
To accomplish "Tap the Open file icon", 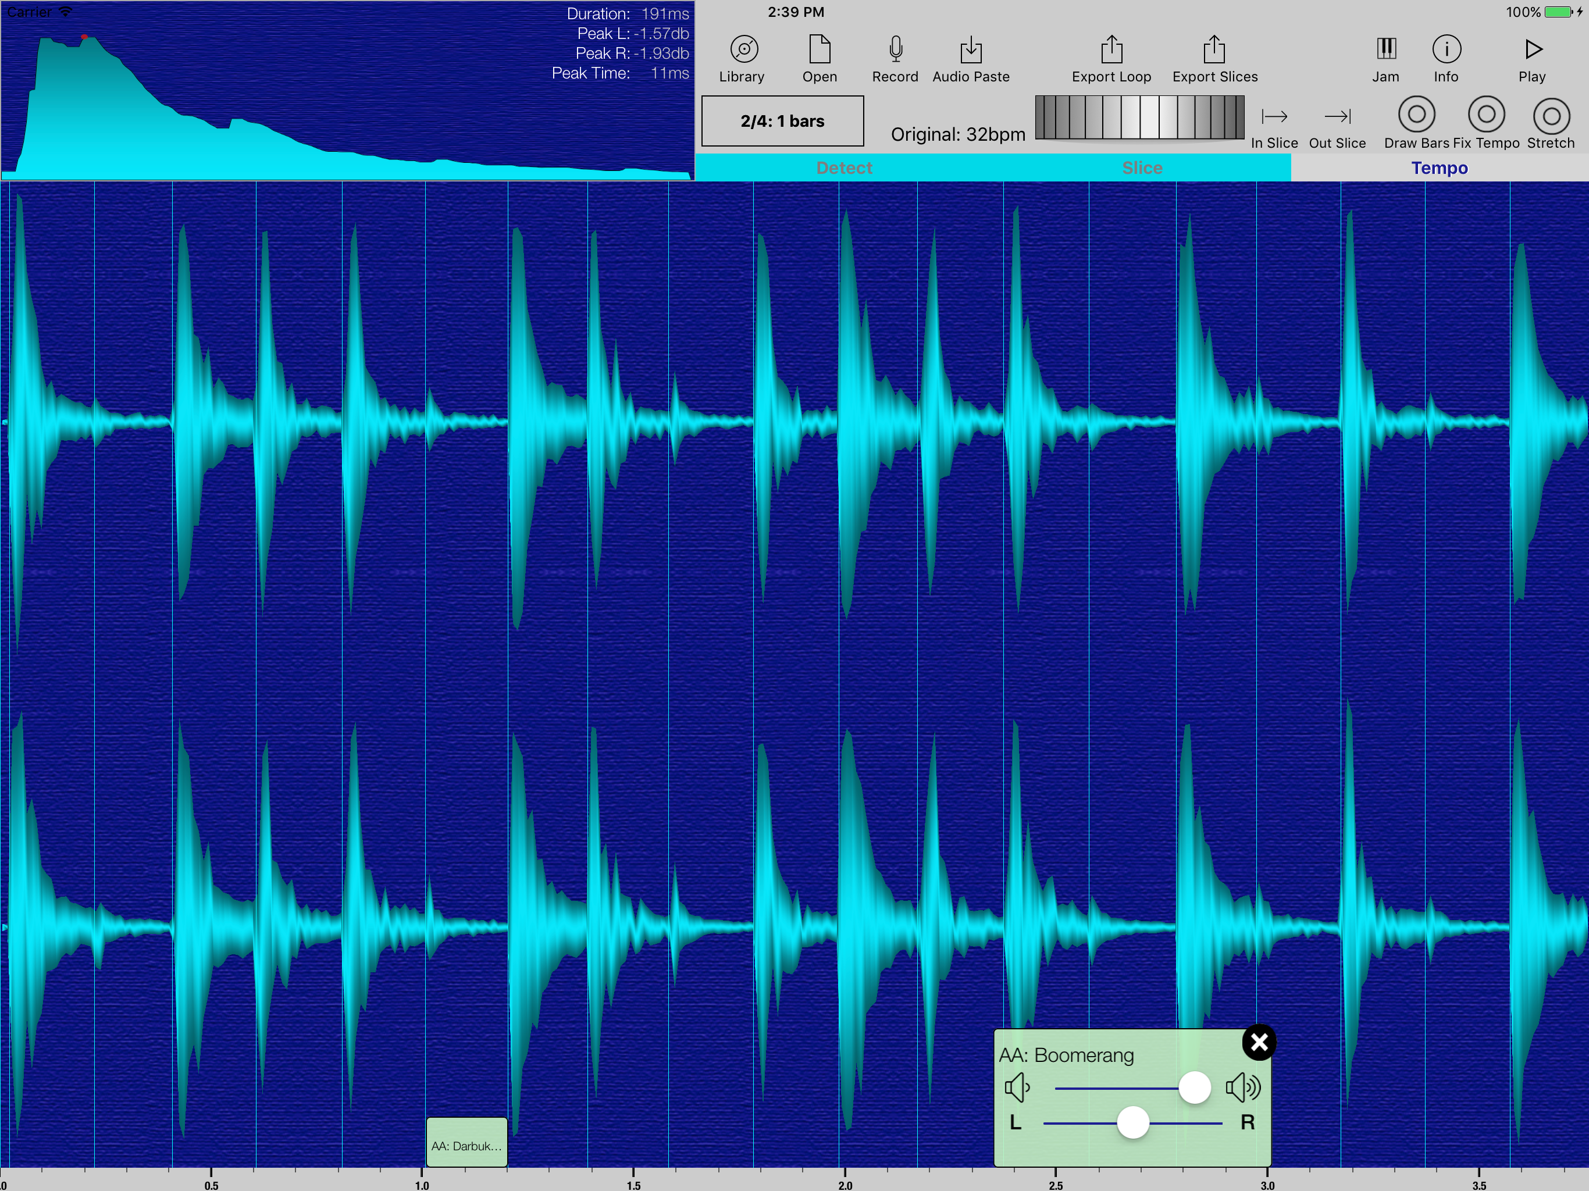I will (820, 49).
